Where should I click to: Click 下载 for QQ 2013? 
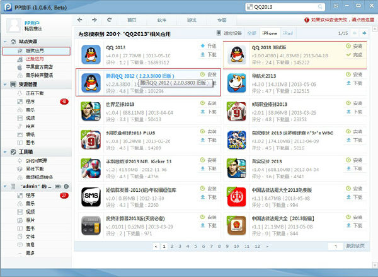coord(209,55)
